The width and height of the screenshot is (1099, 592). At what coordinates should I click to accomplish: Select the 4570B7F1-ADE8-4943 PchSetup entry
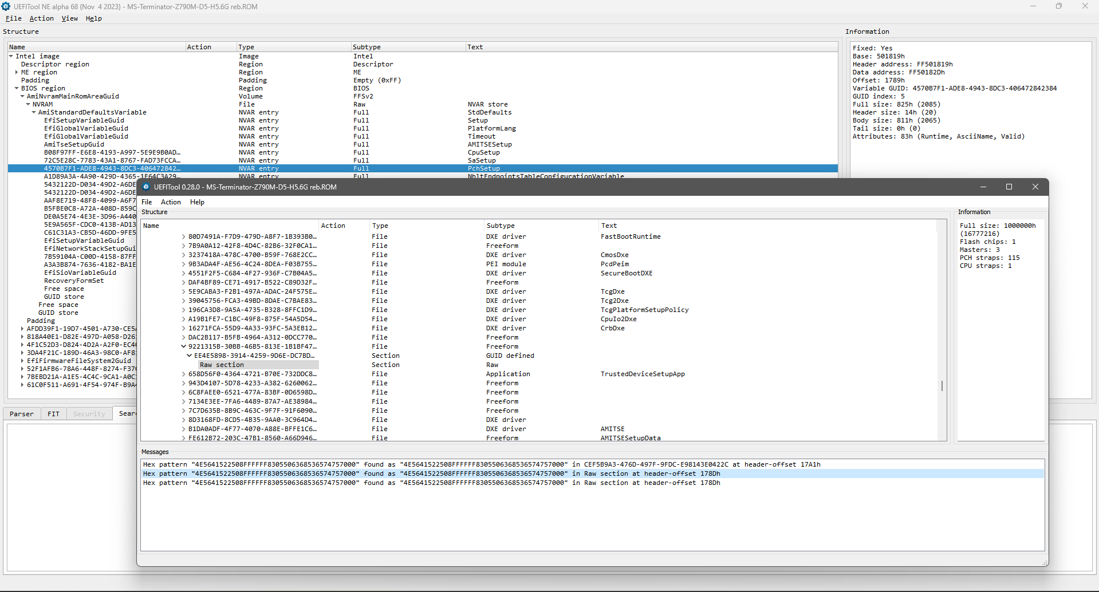tap(423, 168)
